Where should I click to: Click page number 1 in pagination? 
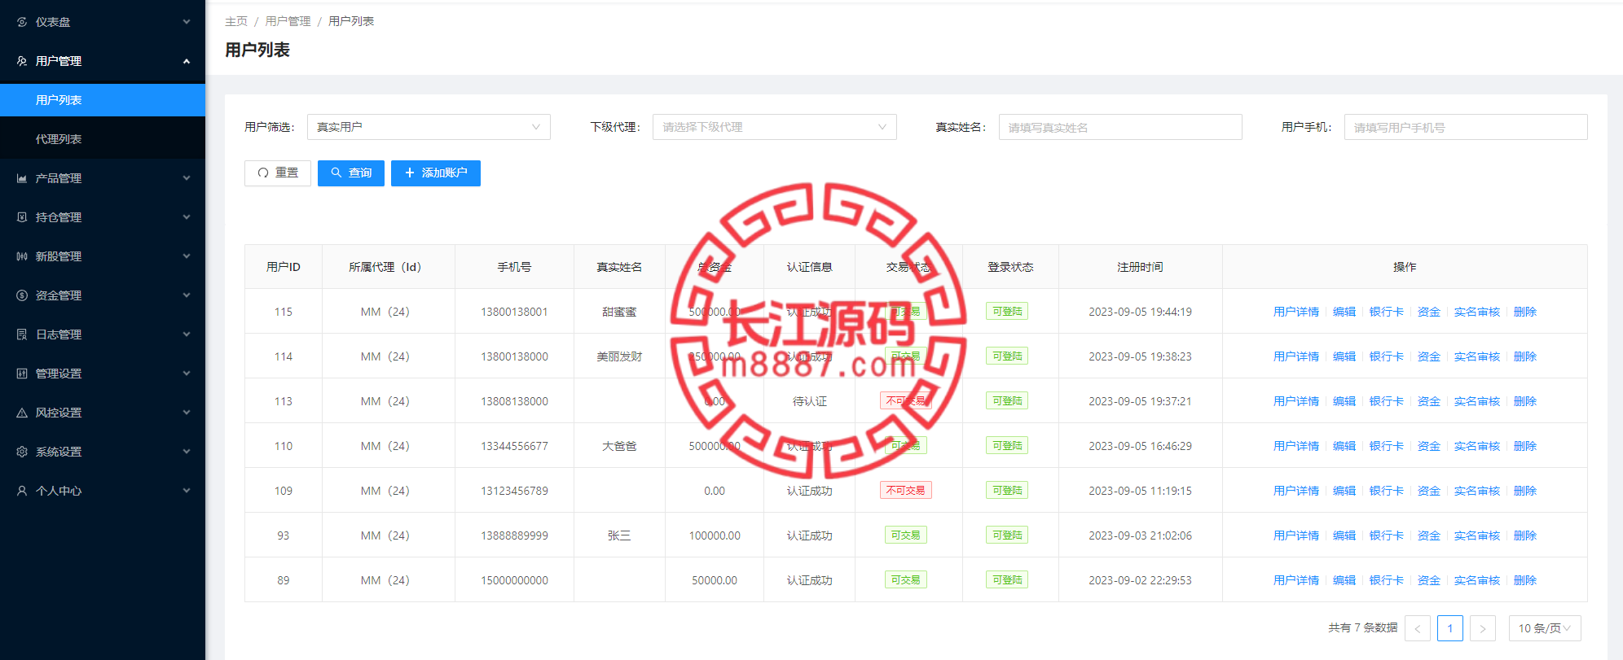pos(1450,628)
